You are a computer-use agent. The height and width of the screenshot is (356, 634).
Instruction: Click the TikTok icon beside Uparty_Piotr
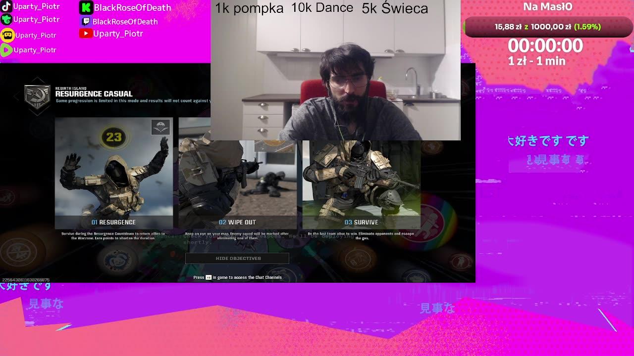(6, 6)
